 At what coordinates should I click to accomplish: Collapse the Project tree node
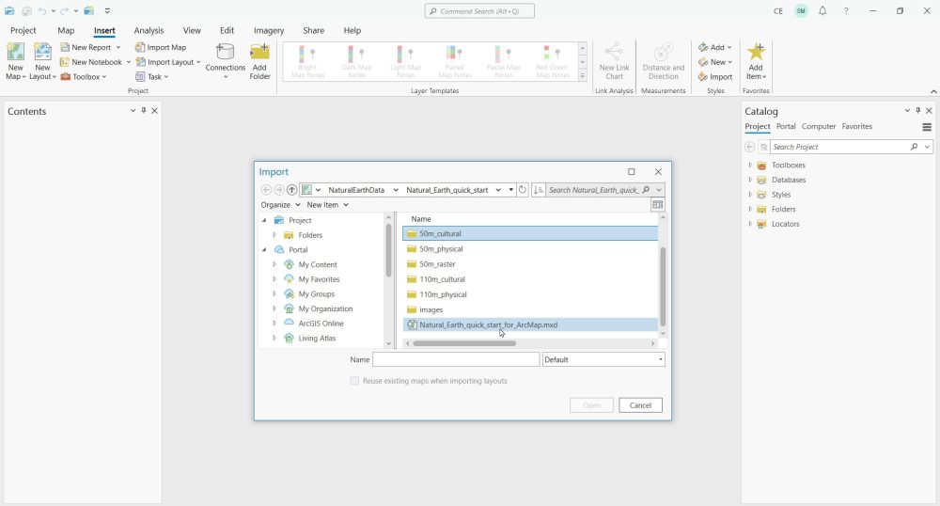pos(264,220)
